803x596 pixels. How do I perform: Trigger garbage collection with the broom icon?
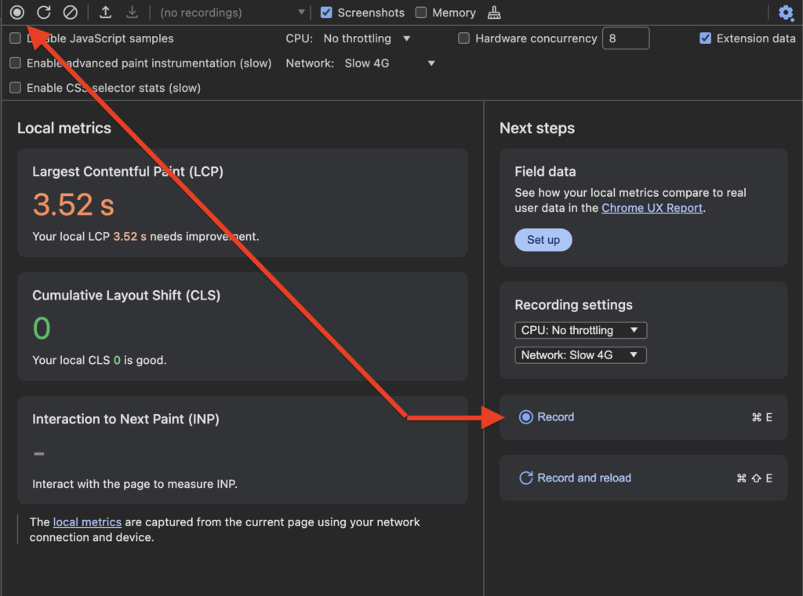(x=492, y=13)
